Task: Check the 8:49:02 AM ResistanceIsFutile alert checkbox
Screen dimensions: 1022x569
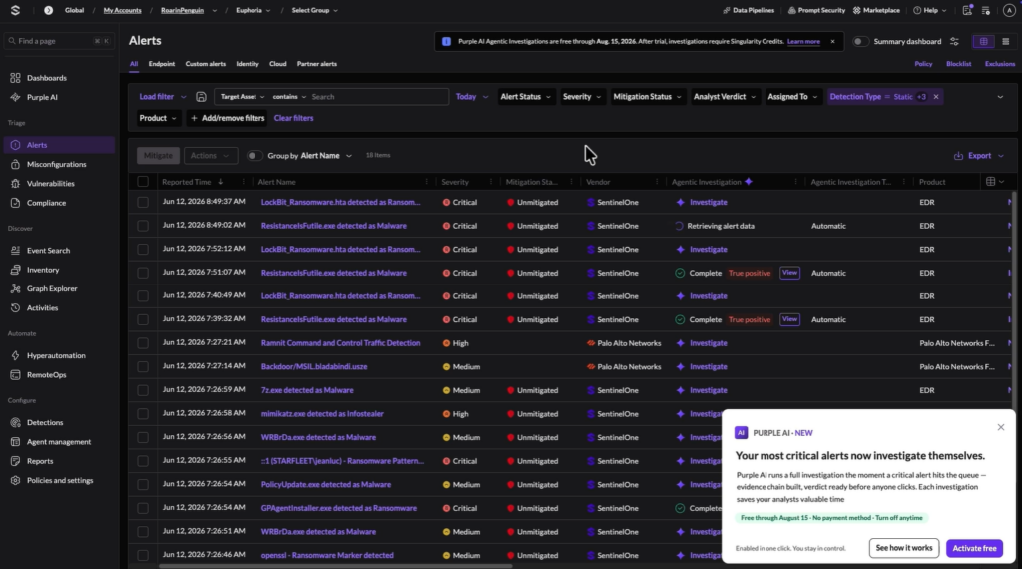Action: tap(143, 226)
